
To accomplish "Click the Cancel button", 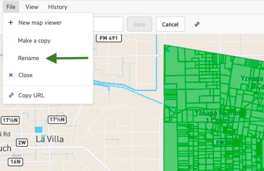I will pos(170,24).
